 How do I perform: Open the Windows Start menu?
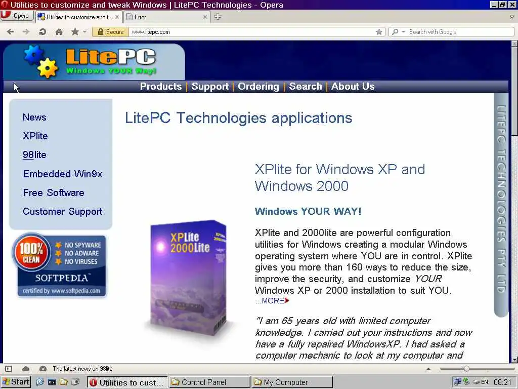pyautogui.click(x=16, y=382)
